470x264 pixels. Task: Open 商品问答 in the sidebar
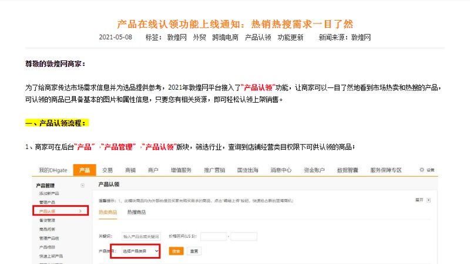[x=47, y=229]
